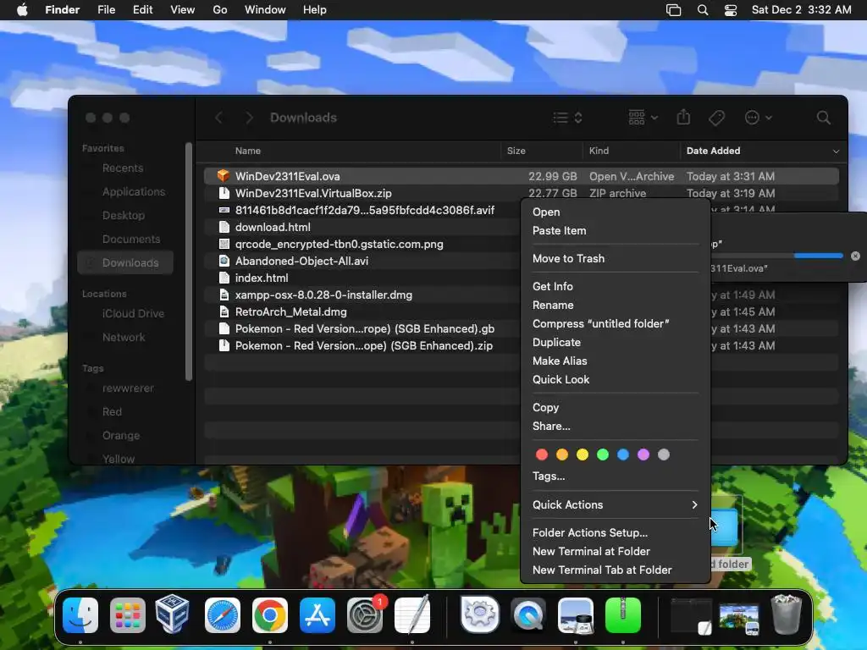Choose Rename in the context menu

[552, 305]
